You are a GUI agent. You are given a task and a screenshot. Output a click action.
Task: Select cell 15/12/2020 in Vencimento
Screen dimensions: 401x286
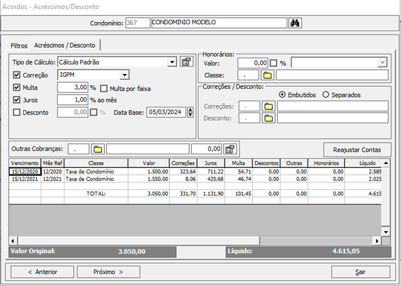coord(25,171)
